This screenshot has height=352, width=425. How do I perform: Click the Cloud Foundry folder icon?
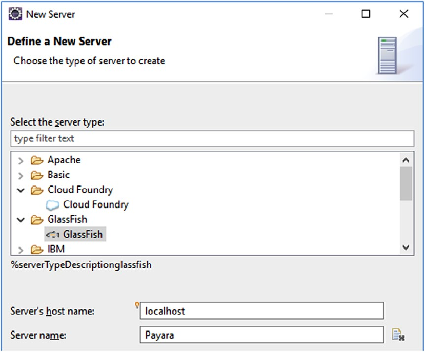tap(36, 190)
